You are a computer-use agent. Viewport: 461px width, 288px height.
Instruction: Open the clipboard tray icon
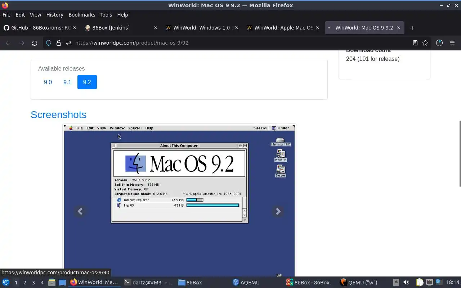pos(420,283)
